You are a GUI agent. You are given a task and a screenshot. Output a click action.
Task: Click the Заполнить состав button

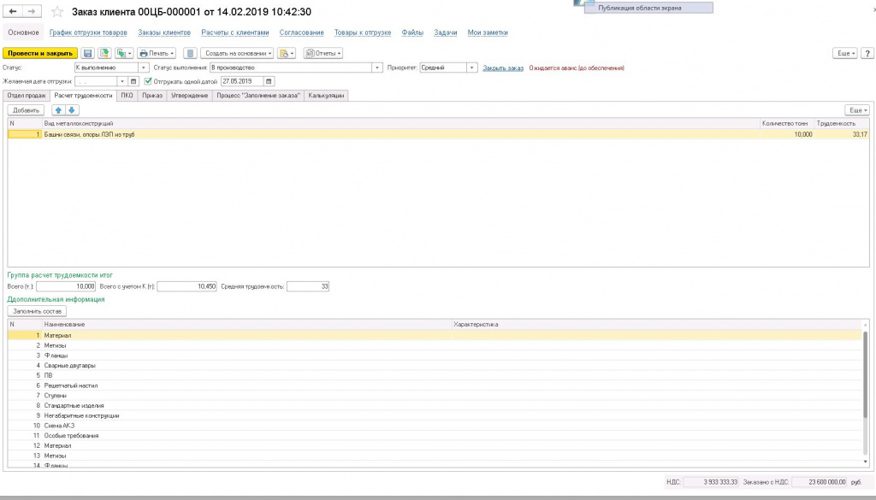37,311
